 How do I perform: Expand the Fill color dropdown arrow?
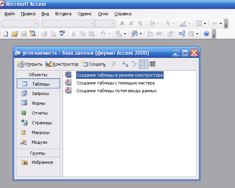158,23
